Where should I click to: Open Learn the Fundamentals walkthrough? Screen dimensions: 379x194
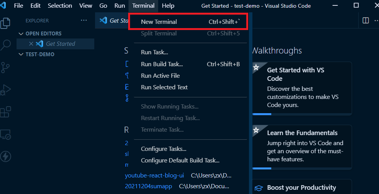[x=302, y=147]
